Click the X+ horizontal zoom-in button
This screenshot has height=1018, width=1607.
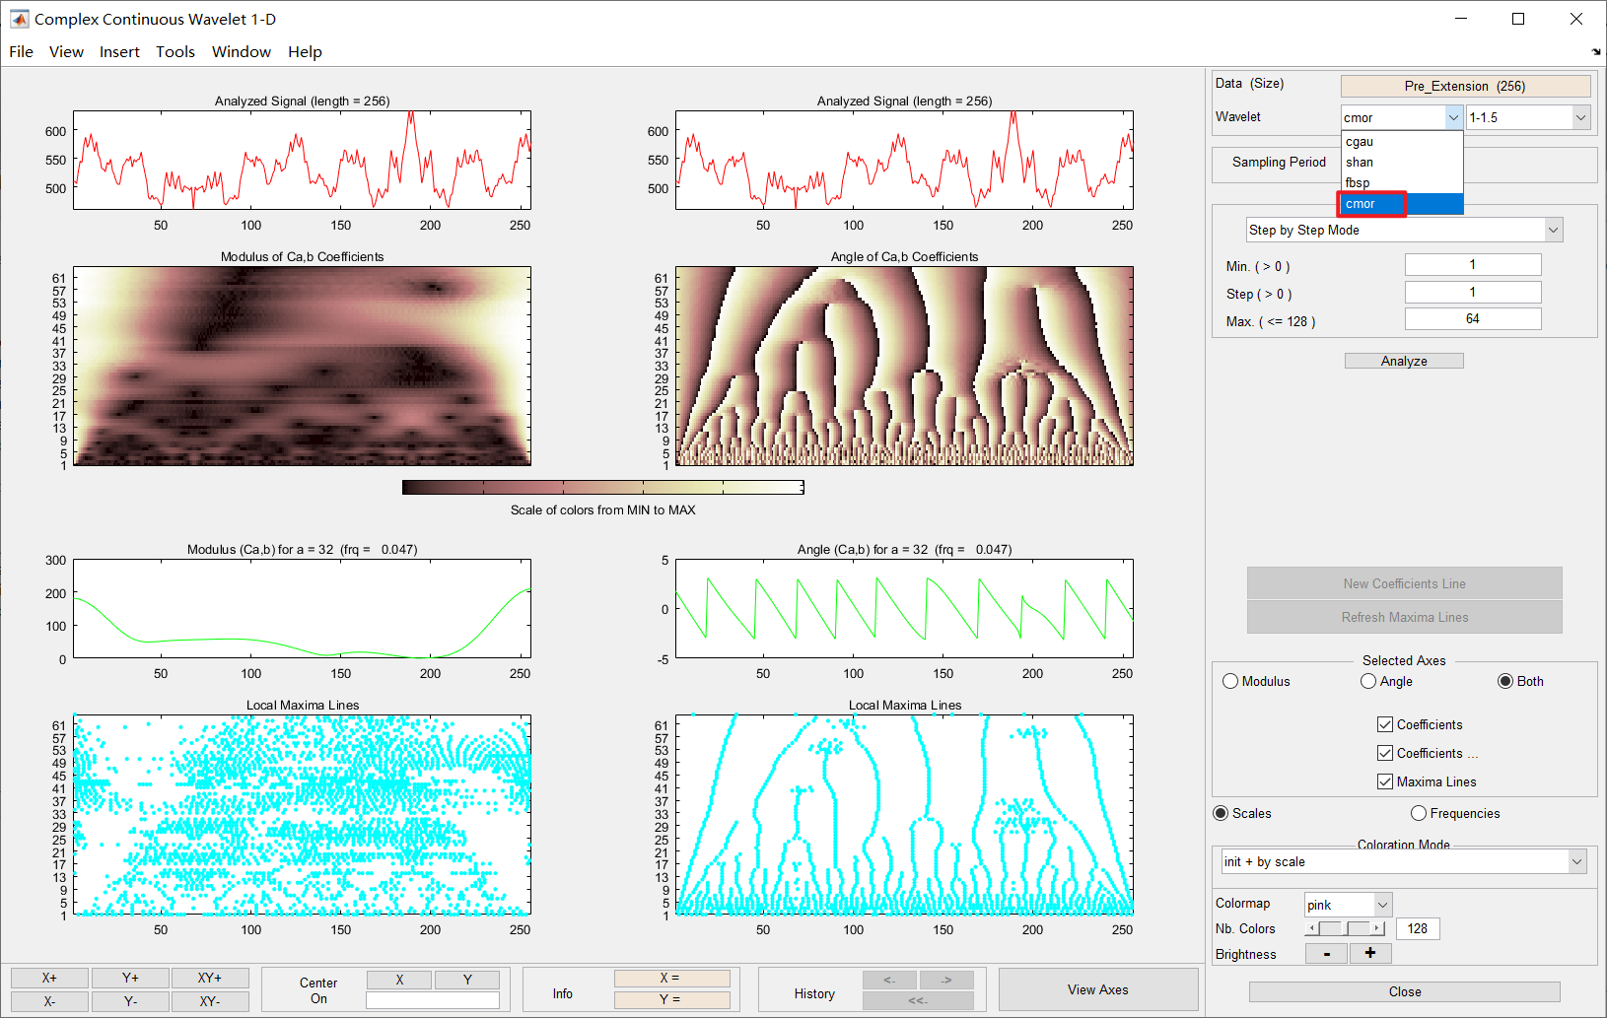point(49,978)
